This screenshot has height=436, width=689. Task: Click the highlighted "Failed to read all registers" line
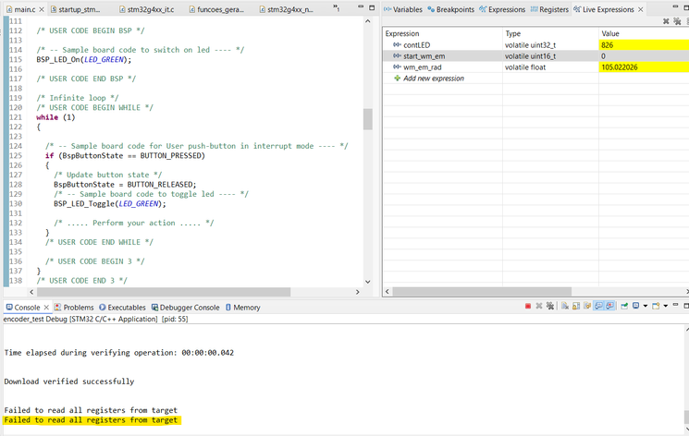coord(91,419)
